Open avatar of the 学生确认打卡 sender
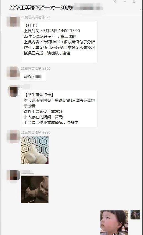 (14, 91)
